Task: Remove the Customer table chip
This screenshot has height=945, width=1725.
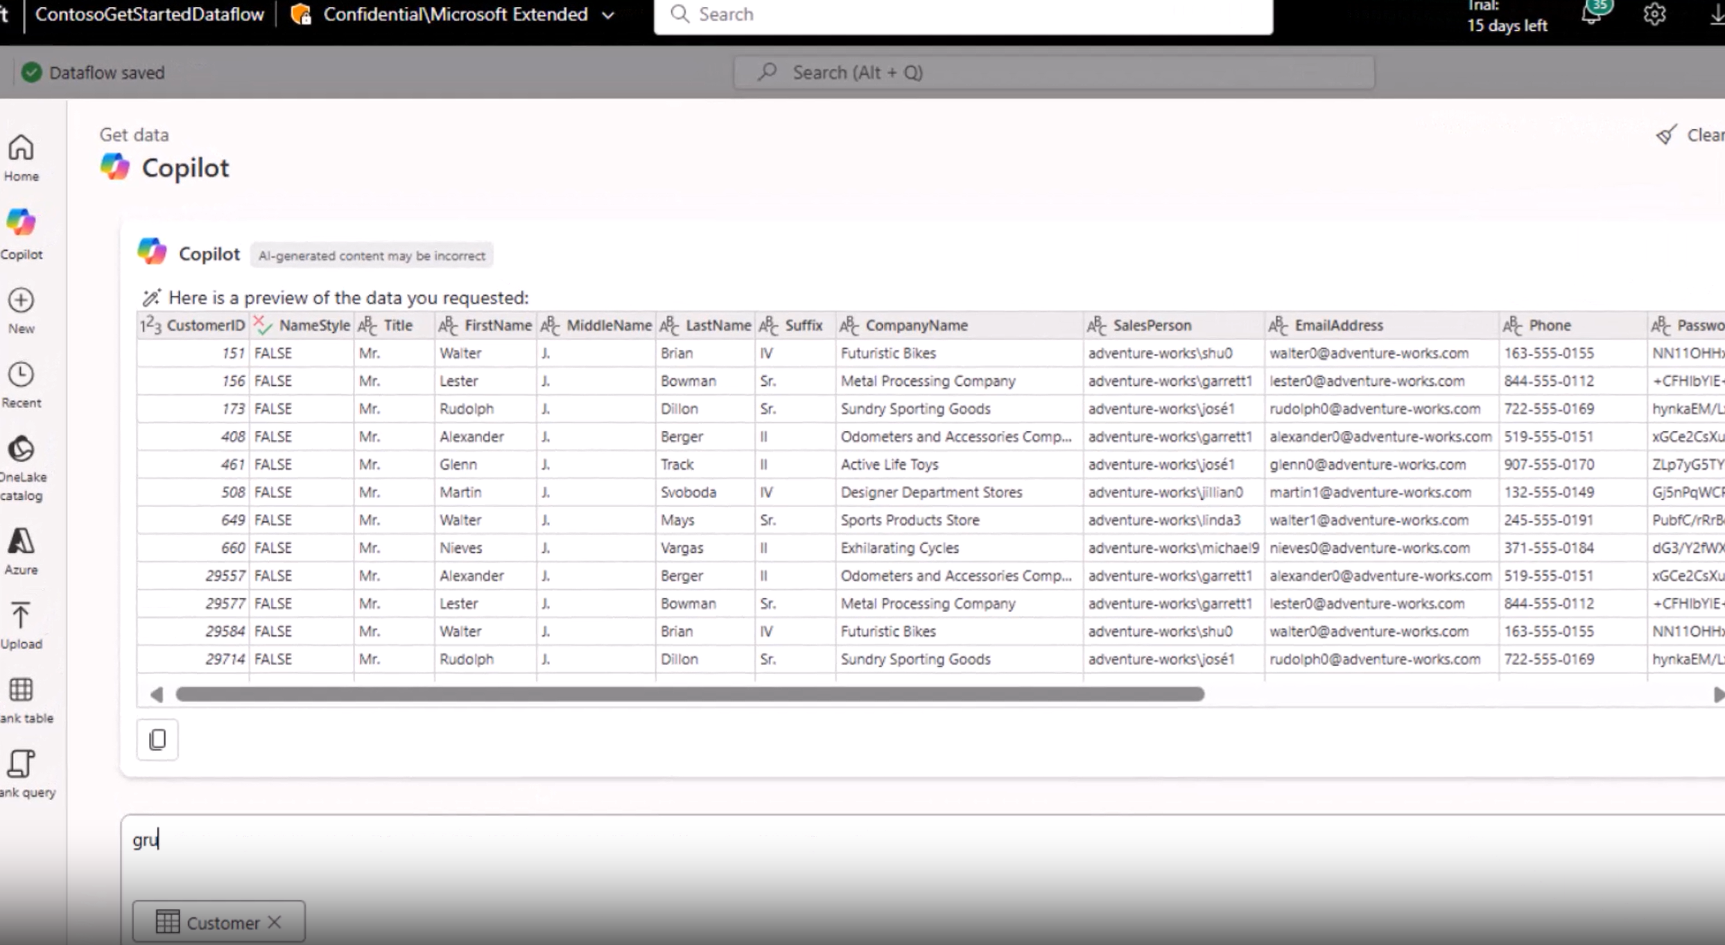Action: click(275, 922)
